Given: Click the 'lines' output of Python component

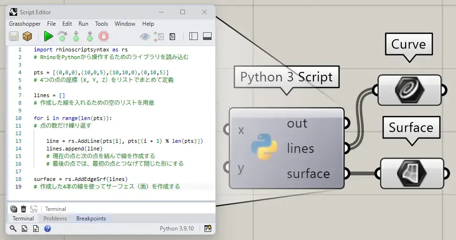Looking at the screenshot, I should click(301, 149).
